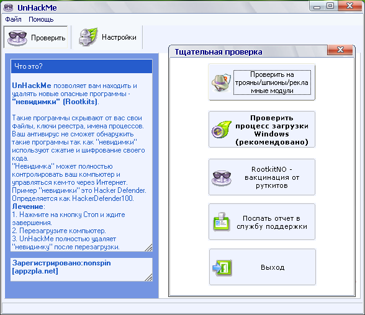Run Проверить процесс загрузки Windows check

(x=262, y=130)
